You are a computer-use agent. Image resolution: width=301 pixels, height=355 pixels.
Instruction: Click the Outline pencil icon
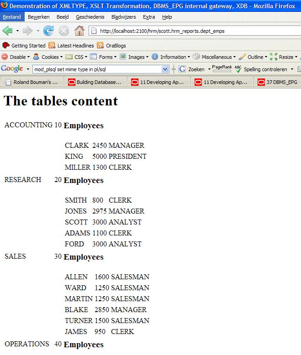click(242, 57)
